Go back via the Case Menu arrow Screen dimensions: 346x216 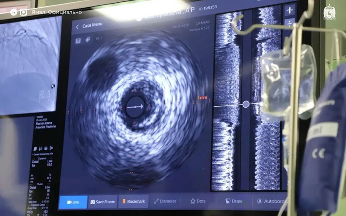(x=77, y=26)
